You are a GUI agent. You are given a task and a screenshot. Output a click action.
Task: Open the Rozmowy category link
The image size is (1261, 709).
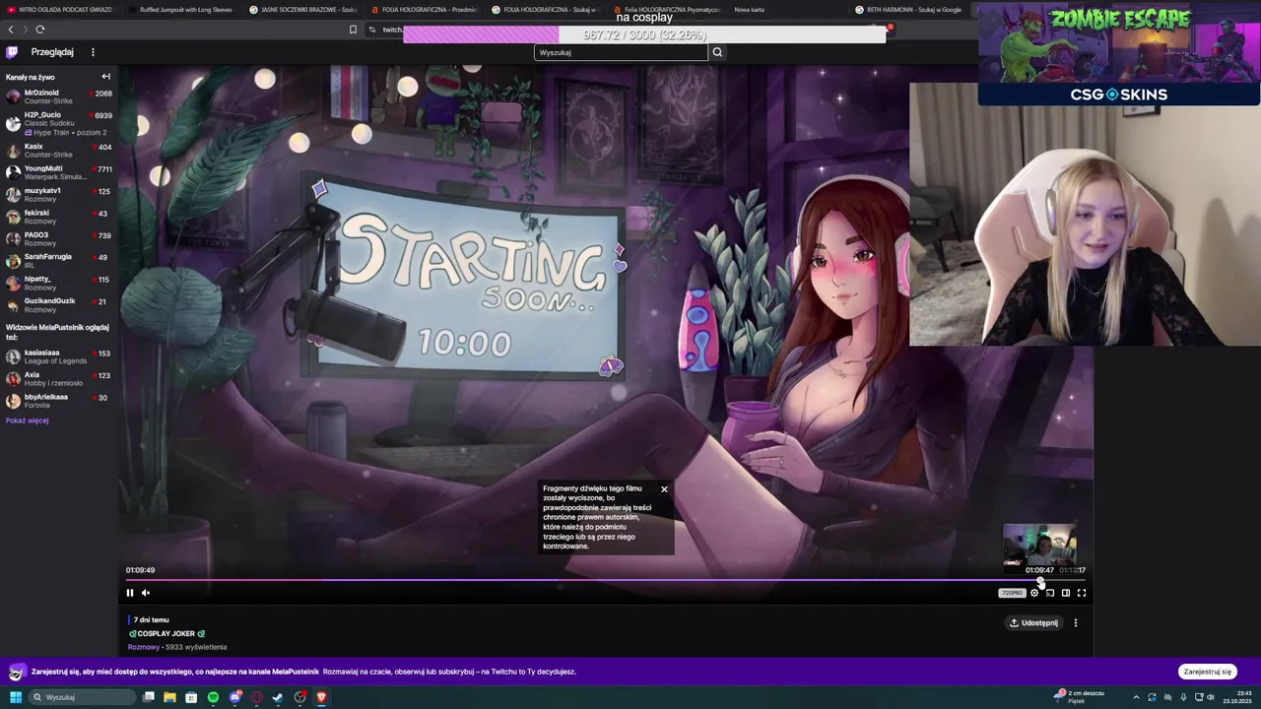(x=144, y=647)
